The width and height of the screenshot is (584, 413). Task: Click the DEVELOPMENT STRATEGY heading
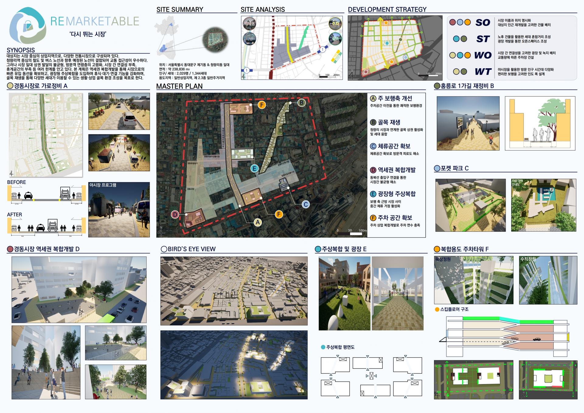tap(387, 9)
